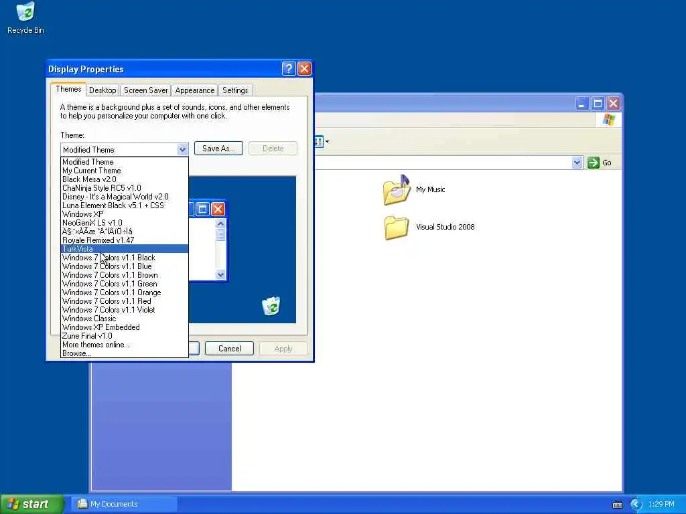
Task: Click the Help question mark button in Display Properties
Action: tap(289, 69)
